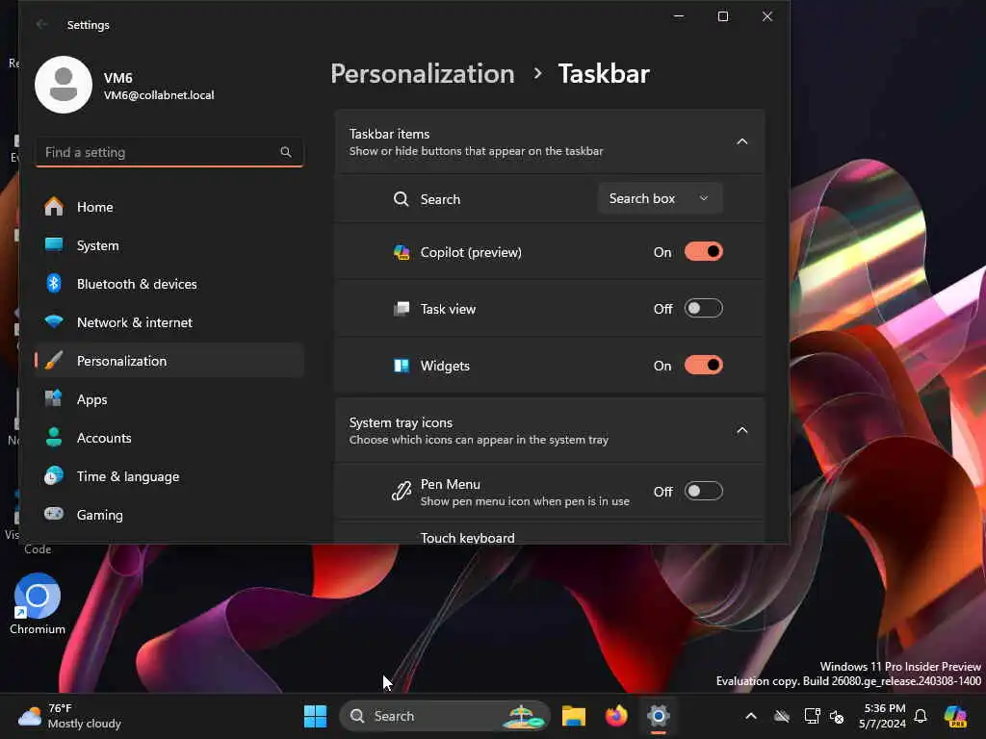The width and height of the screenshot is (986, 739).
Task: Turn on the Task view toggle
Action: coord(704,309)
